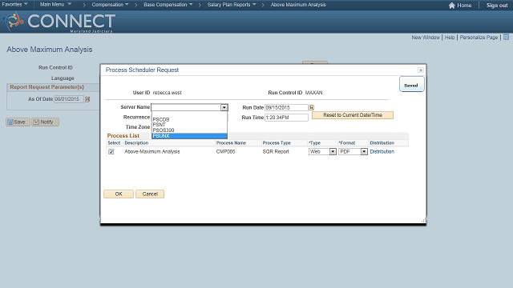This screenshot has width=513, height=288.
Task: Open the Distribution link
Action: (x=382, y=151)
